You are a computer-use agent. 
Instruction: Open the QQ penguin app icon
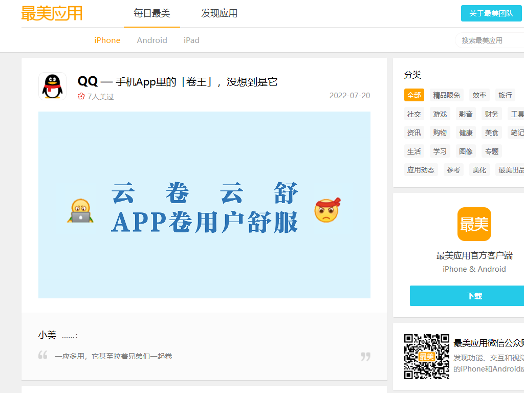(x=52, y=86)
